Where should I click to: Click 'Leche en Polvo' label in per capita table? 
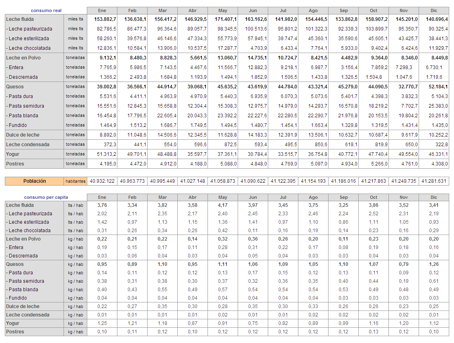(23, 239)
